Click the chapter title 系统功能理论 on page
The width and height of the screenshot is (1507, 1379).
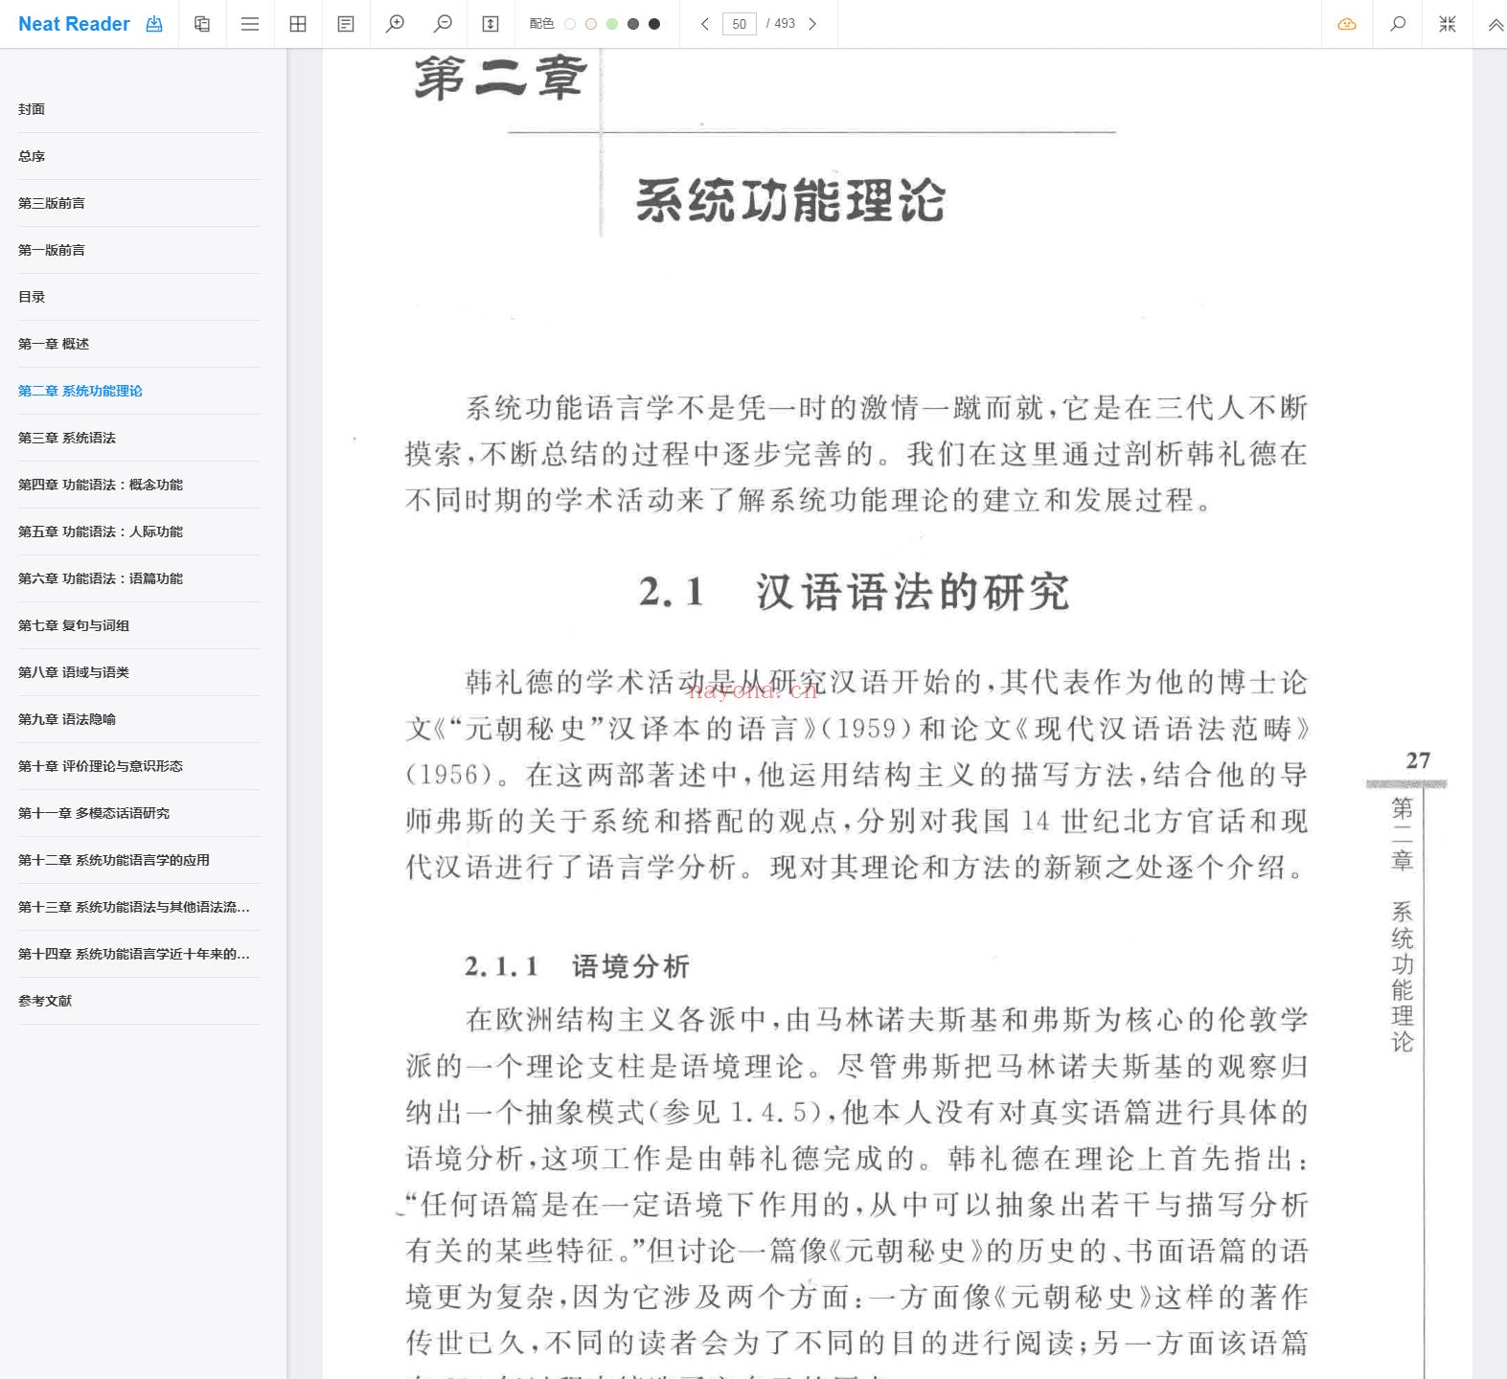790,201
